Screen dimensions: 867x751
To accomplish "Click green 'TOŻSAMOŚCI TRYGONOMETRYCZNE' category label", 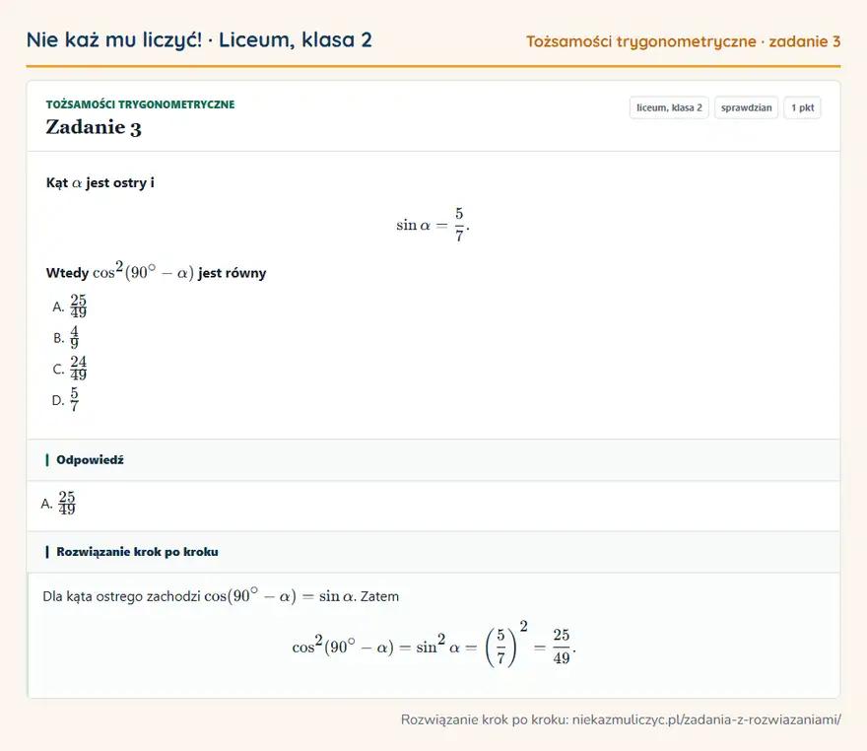I will click(141, 104).
